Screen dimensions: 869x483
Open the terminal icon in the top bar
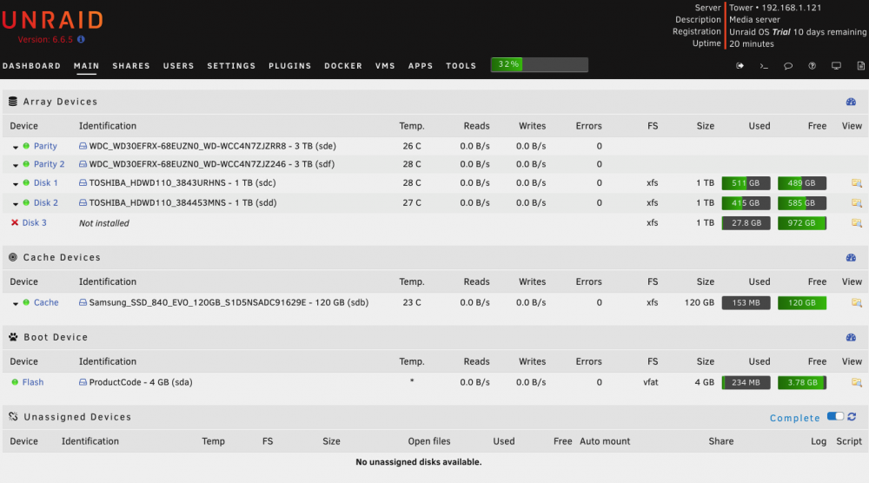pyautogui.click(x=764, y=66)
